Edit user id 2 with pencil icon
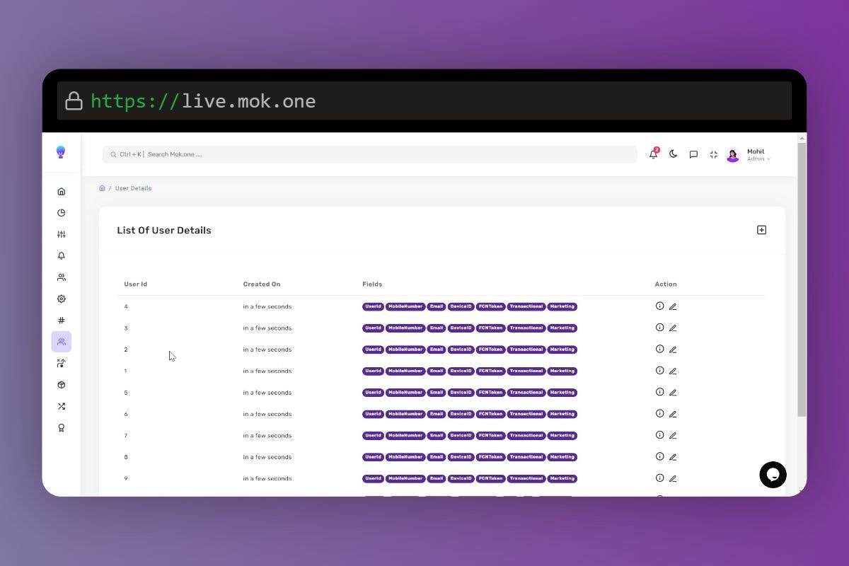The width and height of the screenshot is (849, 566). [x=673, y=350]
